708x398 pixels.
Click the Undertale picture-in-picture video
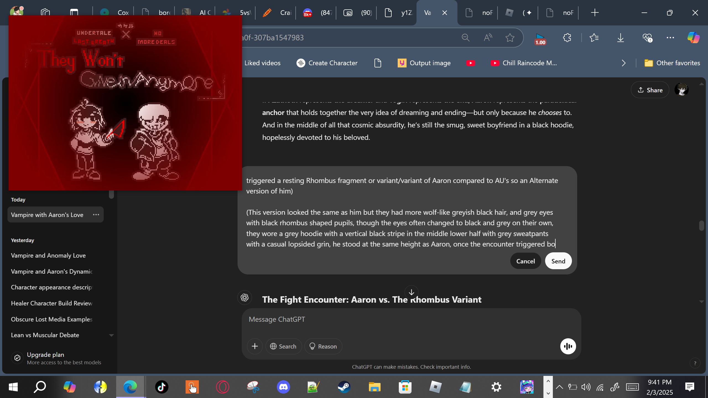(x=125, y=103)
